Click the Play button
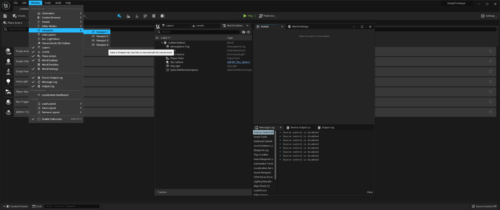Image resolution: width=500 pixels, height=210 pixels. 248,16
